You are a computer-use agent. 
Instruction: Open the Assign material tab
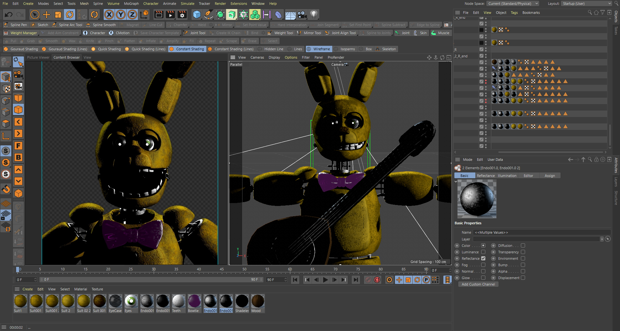tap(550, 176)
